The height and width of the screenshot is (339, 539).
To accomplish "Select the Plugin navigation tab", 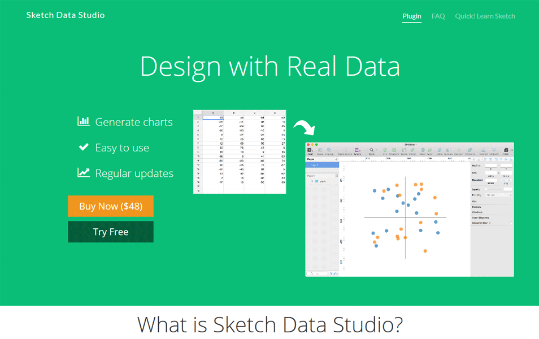I will 412,16.
